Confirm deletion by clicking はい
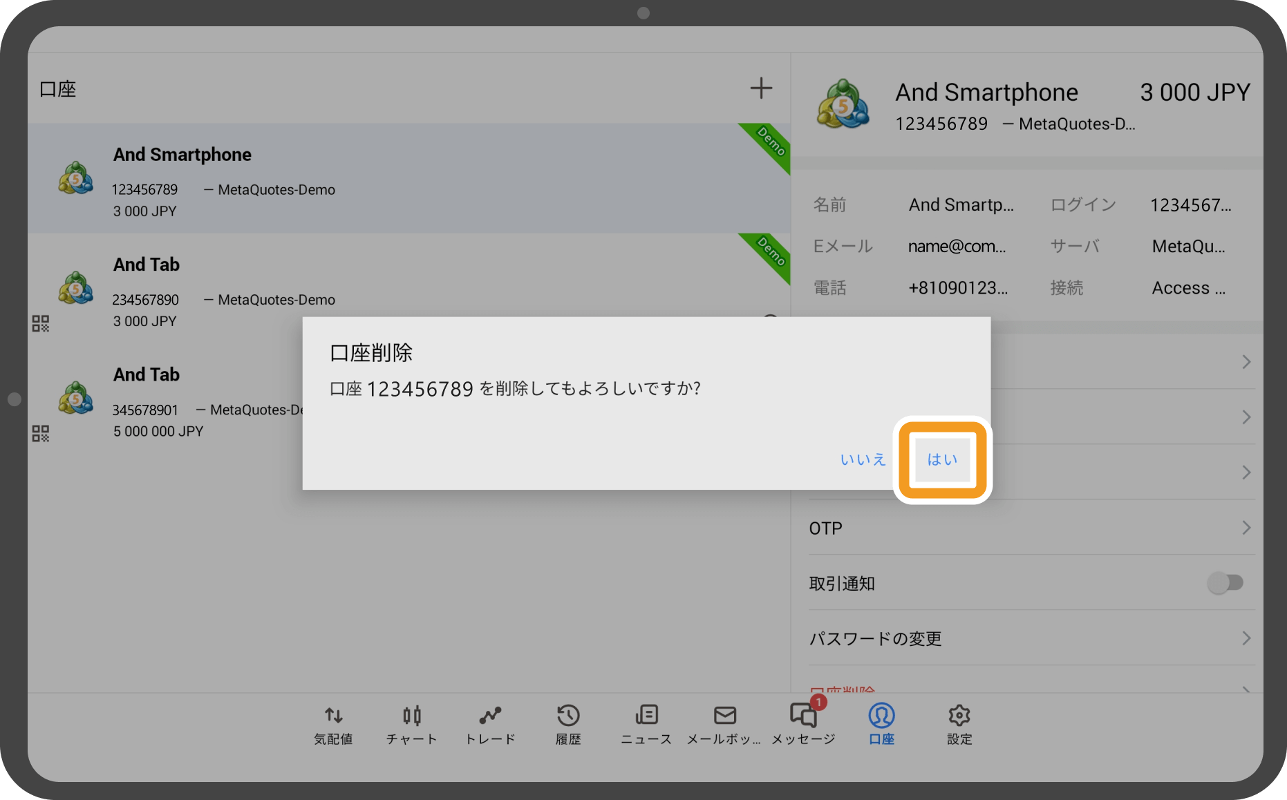1287x800 pixels. point(941,459)
